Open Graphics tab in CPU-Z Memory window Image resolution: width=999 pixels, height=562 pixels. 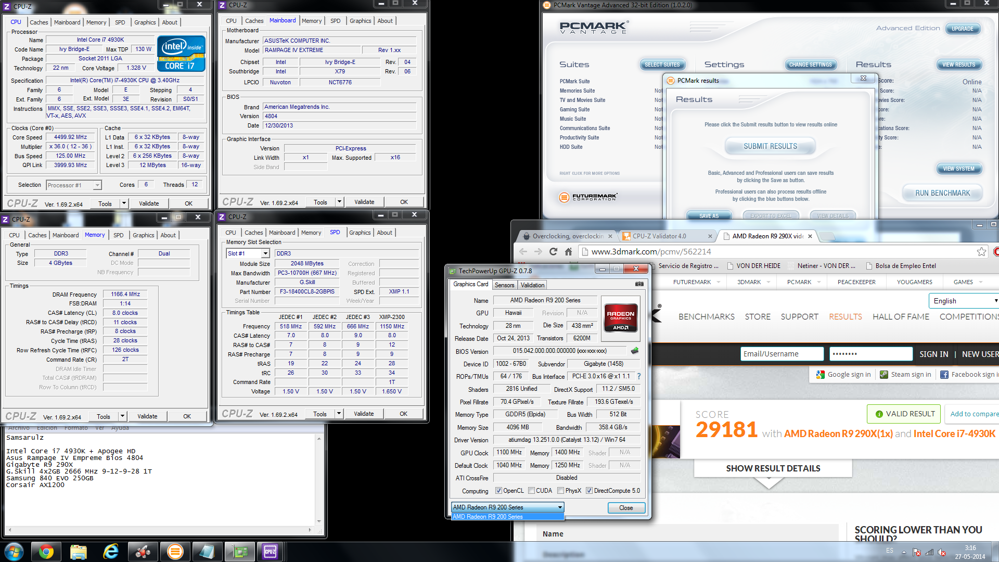tap(143, 235)
